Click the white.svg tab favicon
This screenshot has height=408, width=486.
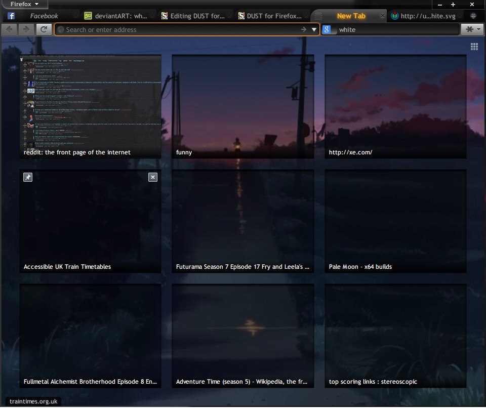(x=394, y=16)
